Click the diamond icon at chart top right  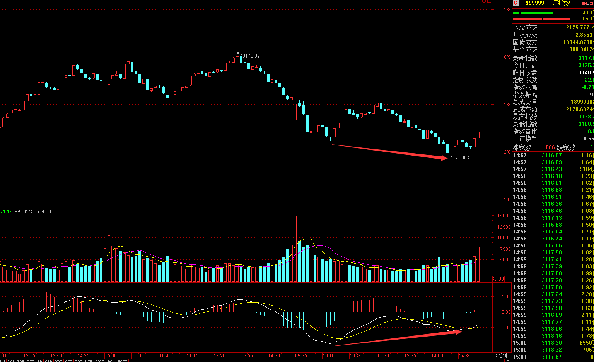[484, 2]
